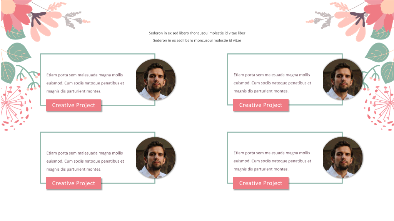Select the round portrait photo in upper-left card
The image size is (394, 221).
tap(156, 79)
